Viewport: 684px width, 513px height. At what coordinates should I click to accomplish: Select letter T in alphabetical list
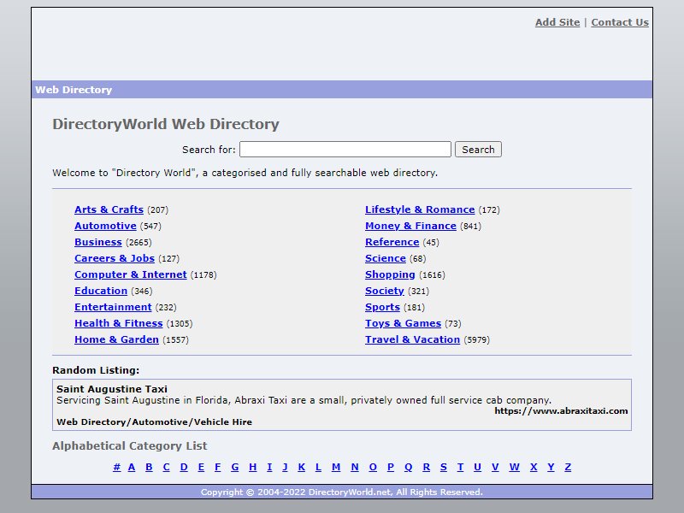(x=460, y=467)
